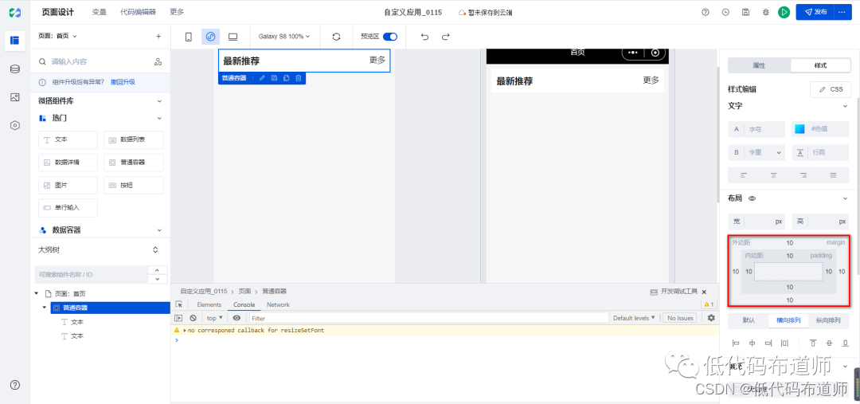Refresh the preview canvas
Viewport: 860px width, 404px height.
(x=336, y=37)
